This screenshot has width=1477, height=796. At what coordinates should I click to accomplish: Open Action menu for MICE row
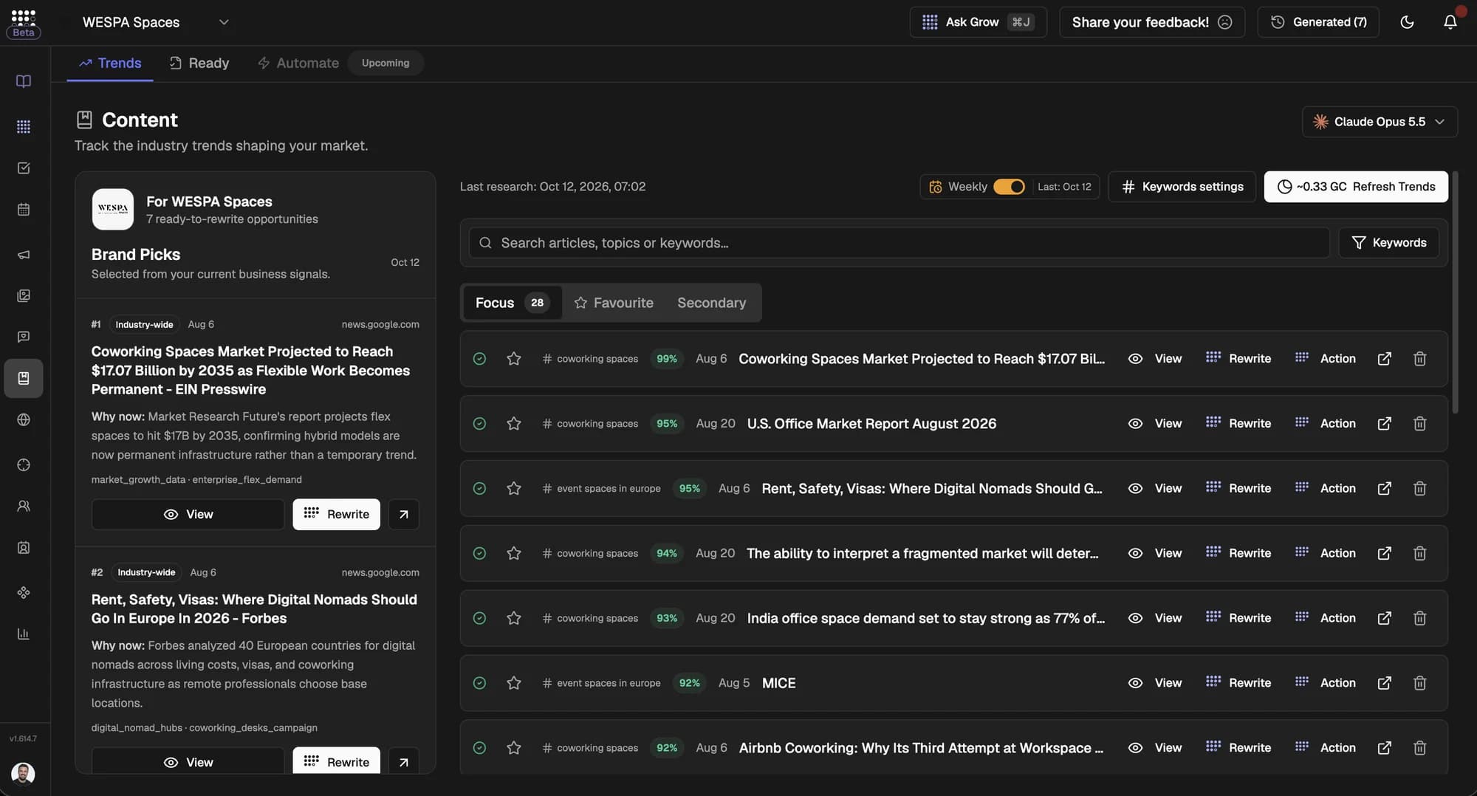tap(1326, 683)
